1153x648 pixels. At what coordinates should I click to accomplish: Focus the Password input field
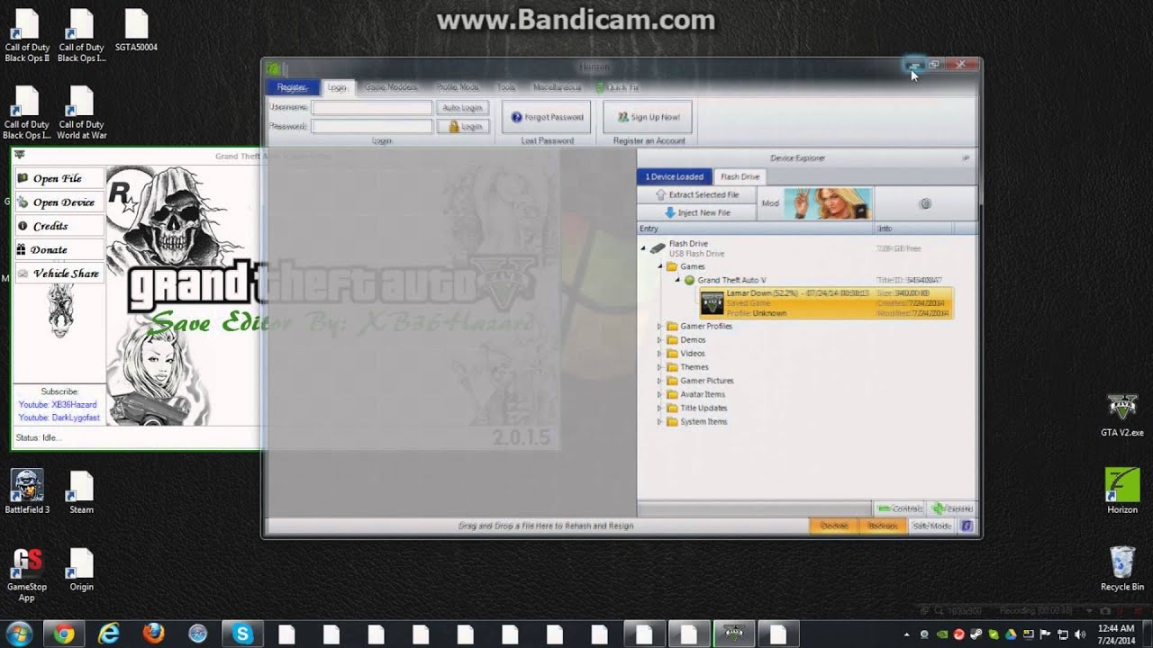click(x=372, y=127)
